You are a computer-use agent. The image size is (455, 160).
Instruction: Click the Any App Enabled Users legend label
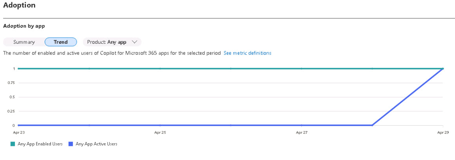coord(40,144)
